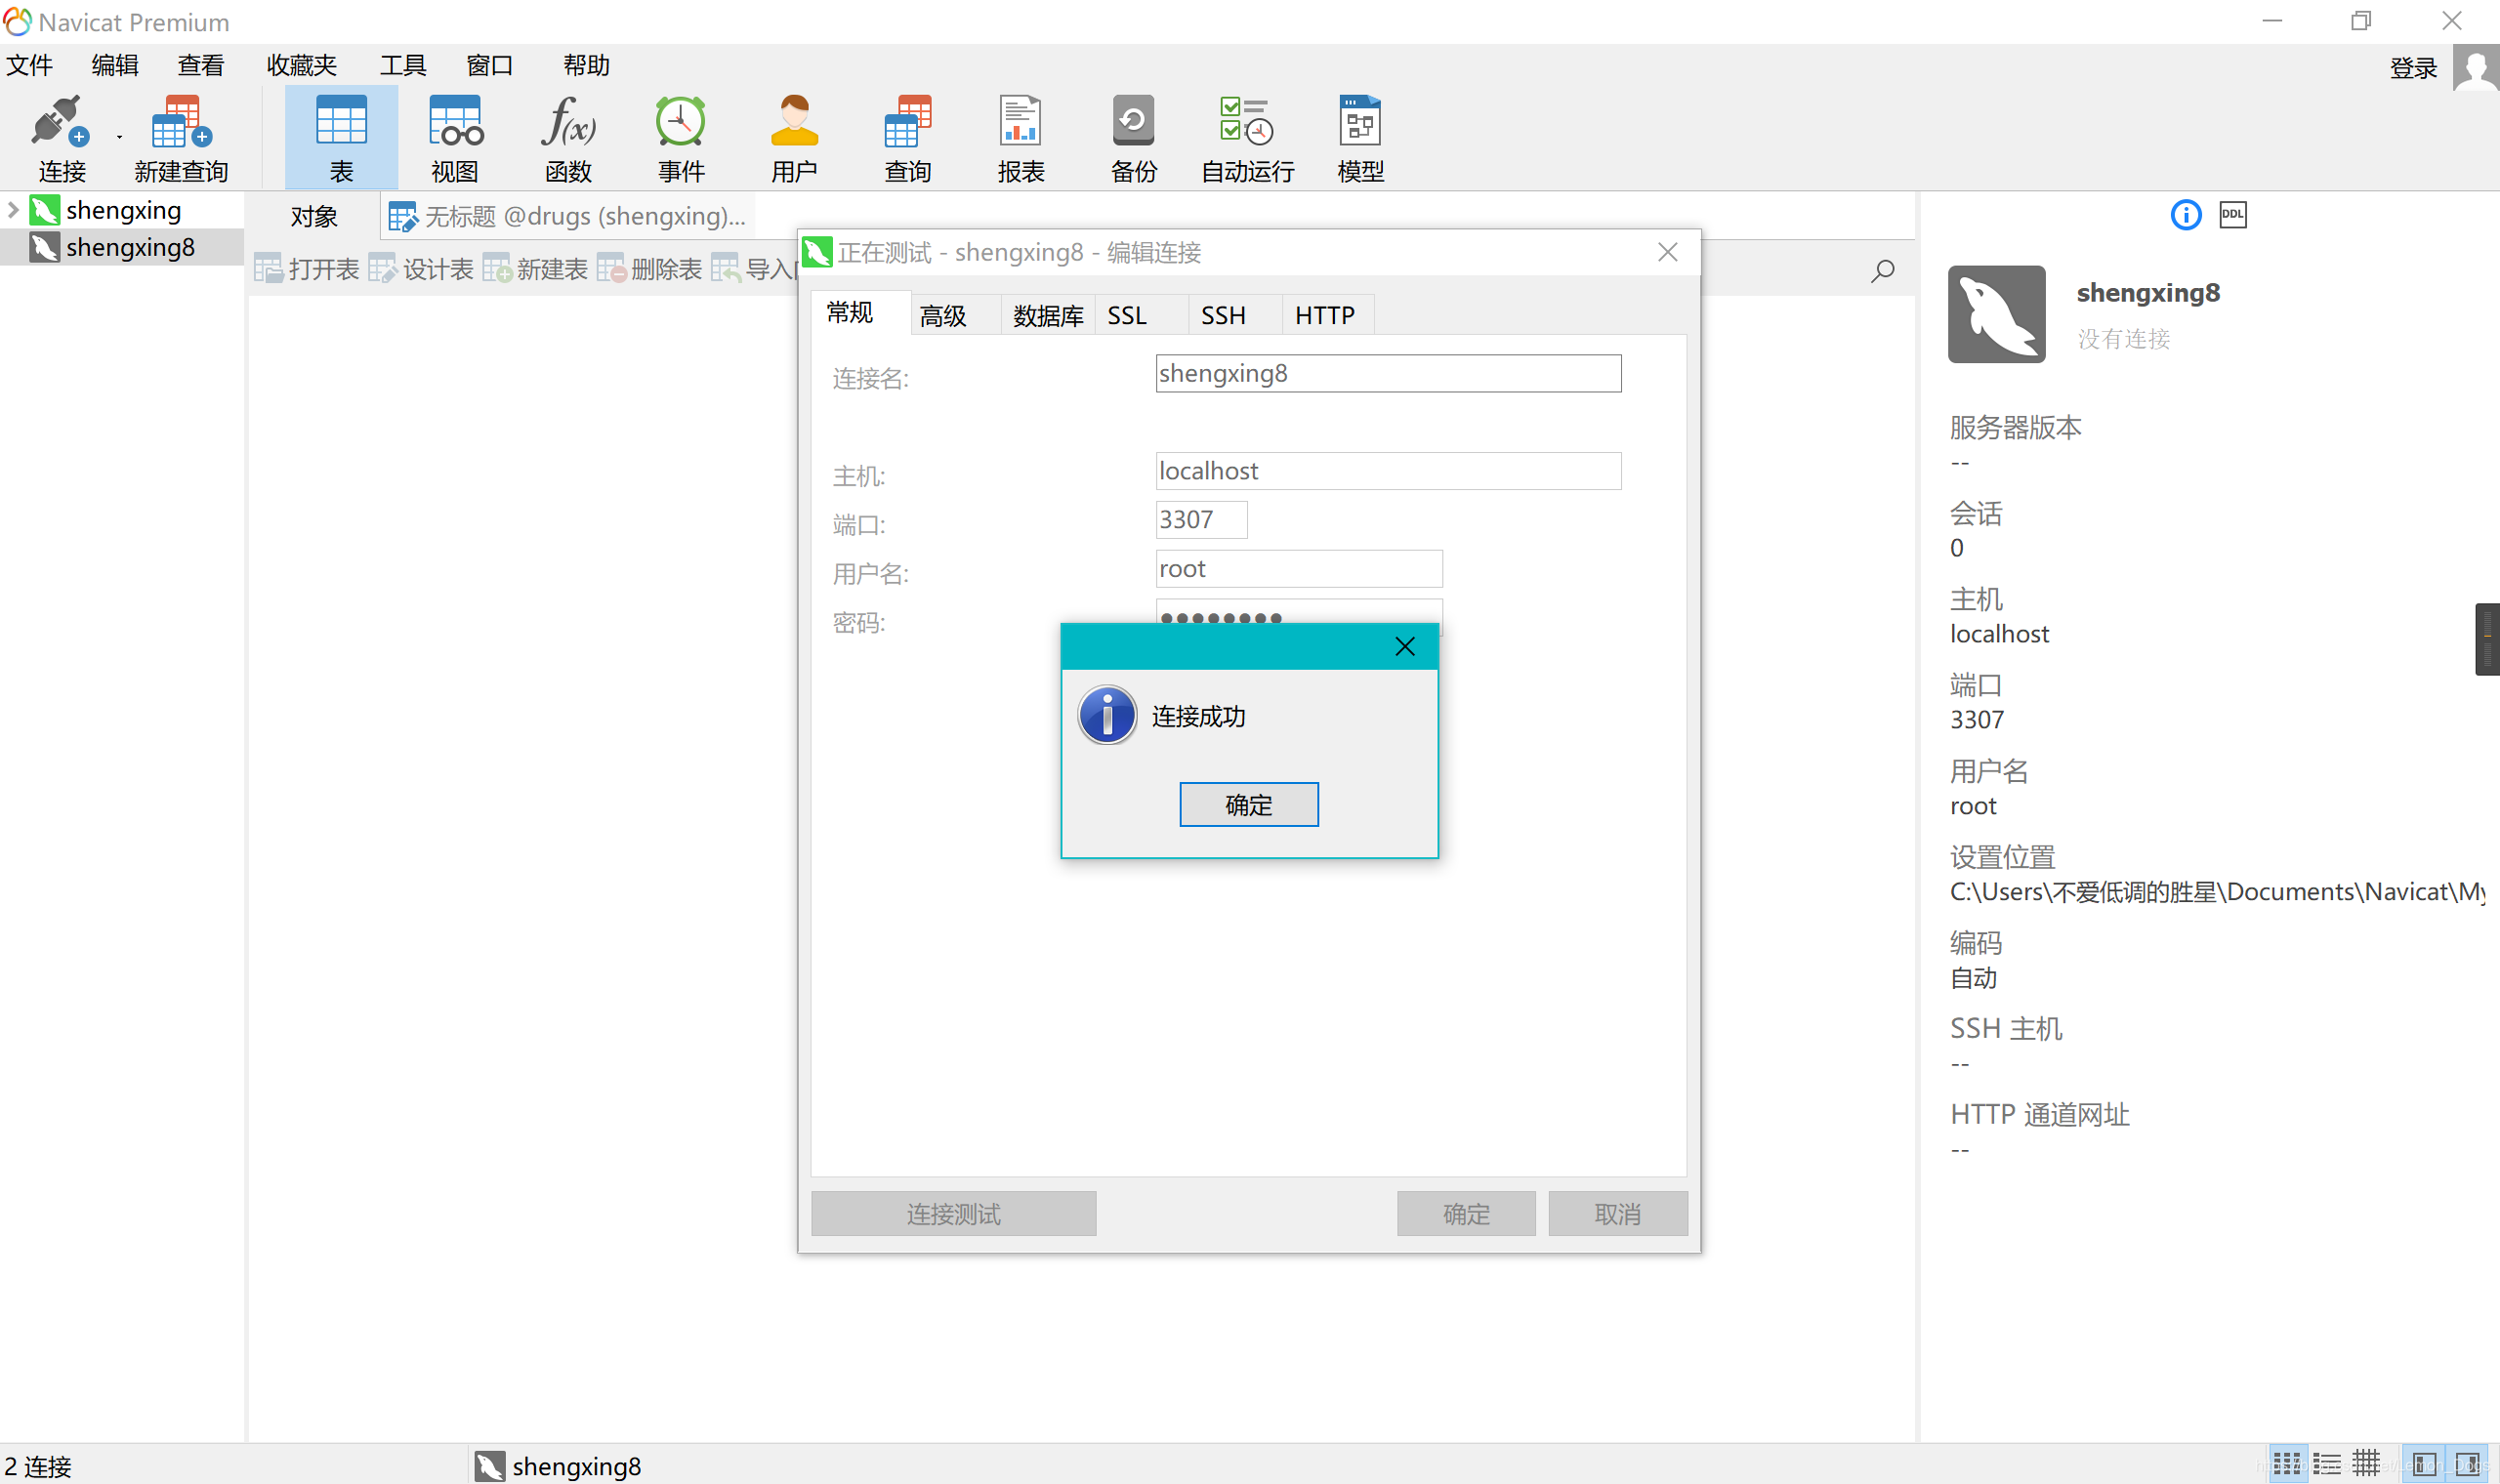This screenshot has width=2500, height=1484.
Task: Click 确定 at bottom of edit connection dialog
Action: 1466,1214
